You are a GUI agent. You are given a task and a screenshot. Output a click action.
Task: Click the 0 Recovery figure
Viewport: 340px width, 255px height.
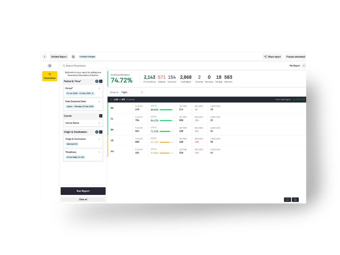coord(209,77)
